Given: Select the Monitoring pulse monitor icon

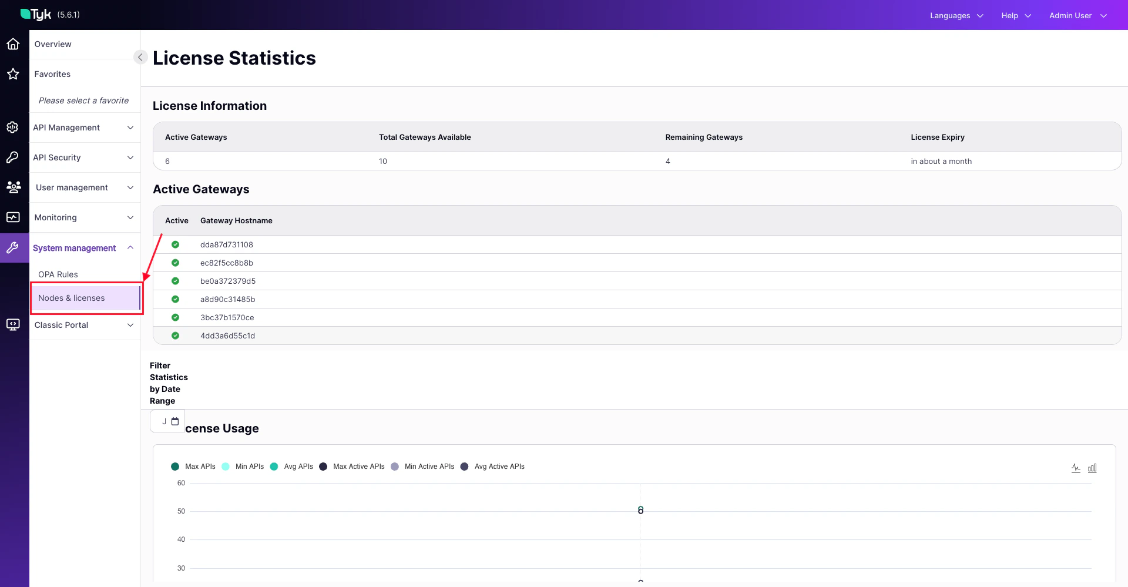Looking at the screenshot, I should tap(13, 217).
